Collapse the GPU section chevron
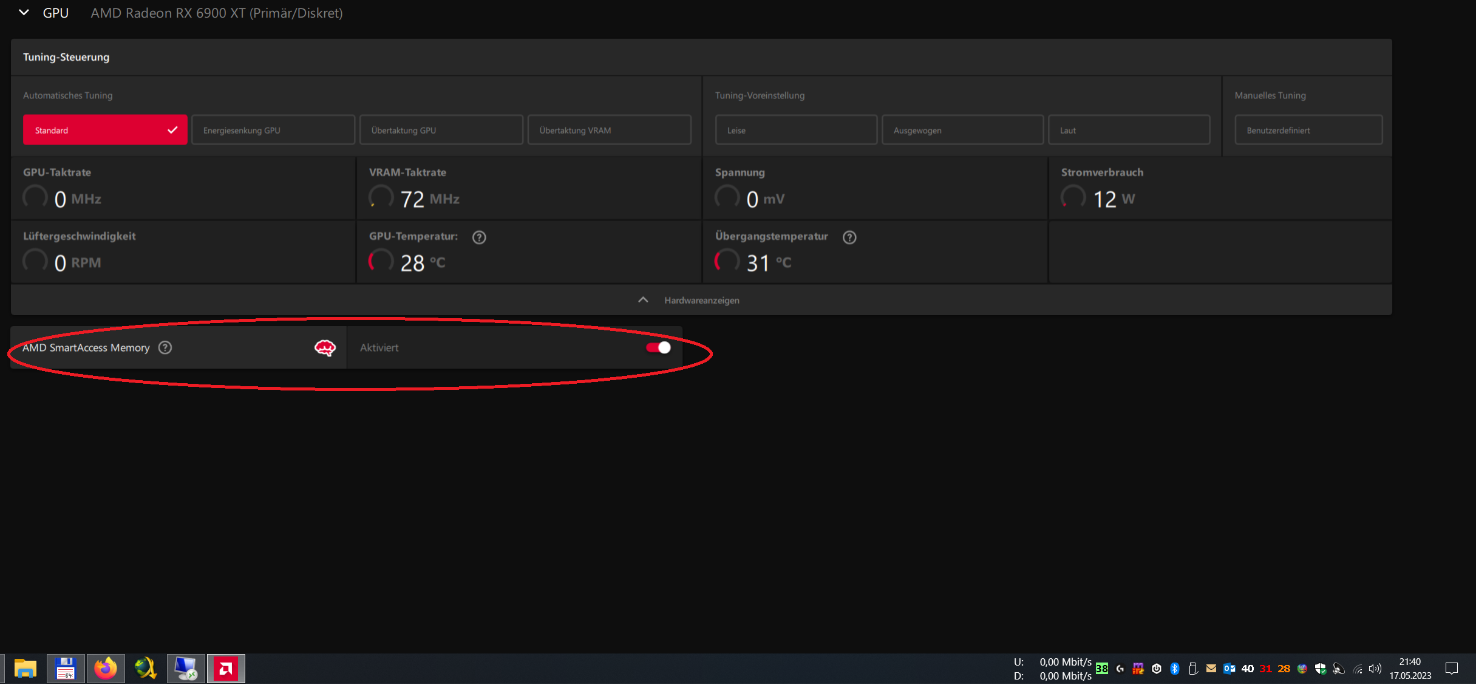This screenshot has width=1476, height=685. tap(24, 13)
